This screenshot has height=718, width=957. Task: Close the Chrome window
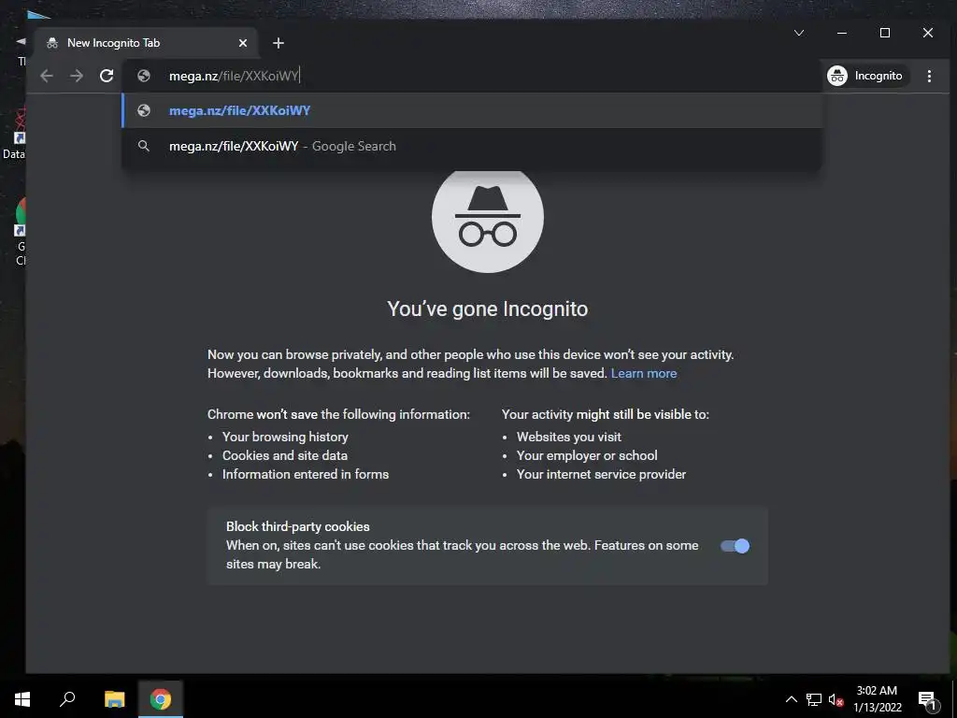click(x=928, y=33)
